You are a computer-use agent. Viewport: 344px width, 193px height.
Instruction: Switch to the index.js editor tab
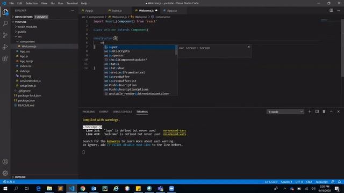point(117,11)
